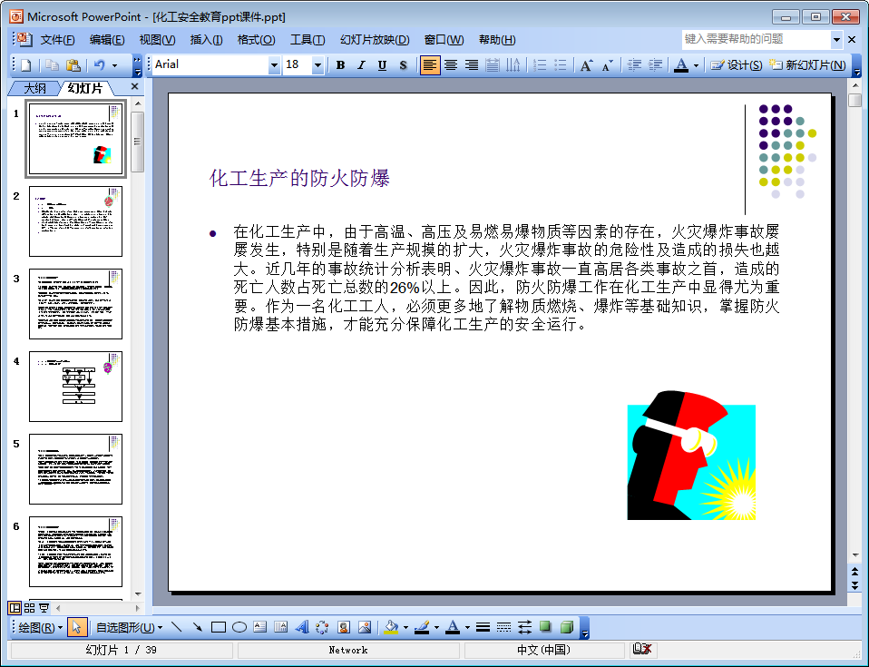The height and width of the screenshot is (667, 869).
Task: Click the fill color paint bucket
Action: (x=390, y=627)
